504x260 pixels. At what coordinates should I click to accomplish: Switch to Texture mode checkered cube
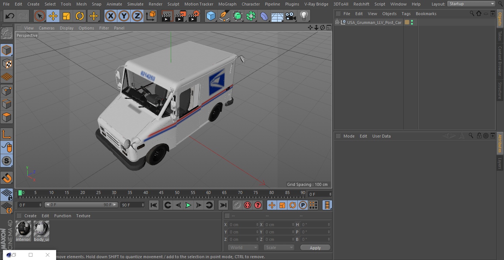pyautogui.click(x=7, y=63)
